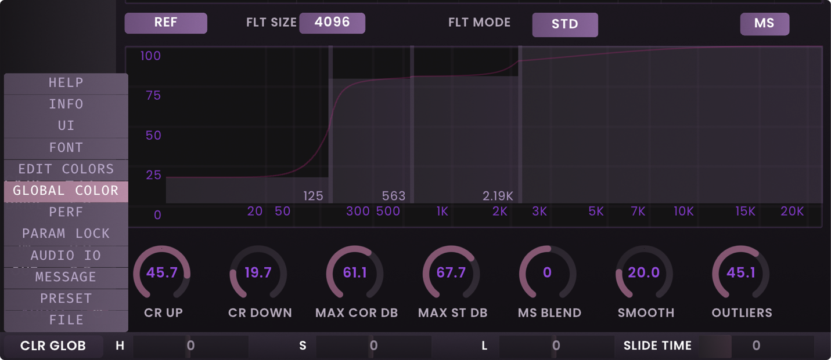Click the highlighted GLOBAL COLOR entry
Screen dimensions: 831x360
[66, 191]
